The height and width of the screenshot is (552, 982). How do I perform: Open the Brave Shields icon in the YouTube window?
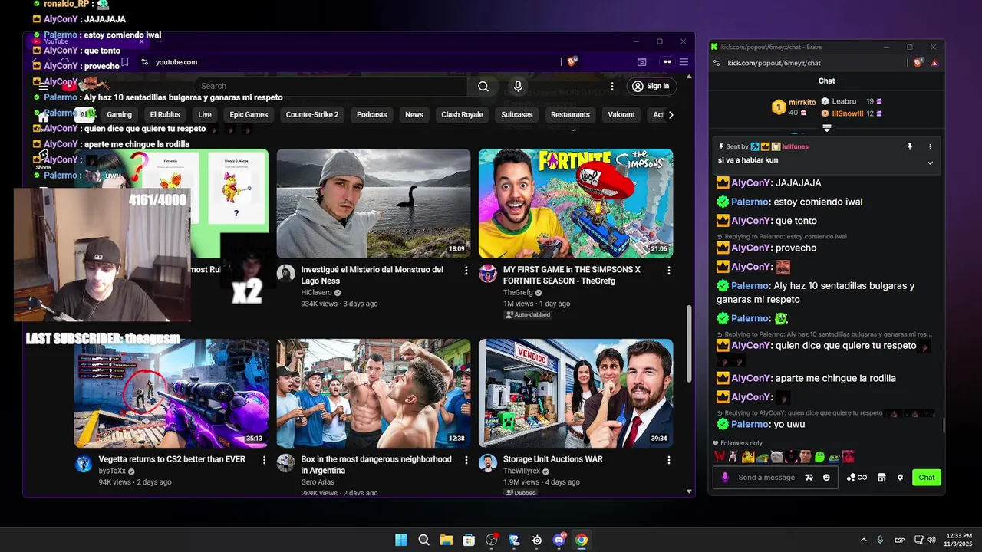(572, 62)
